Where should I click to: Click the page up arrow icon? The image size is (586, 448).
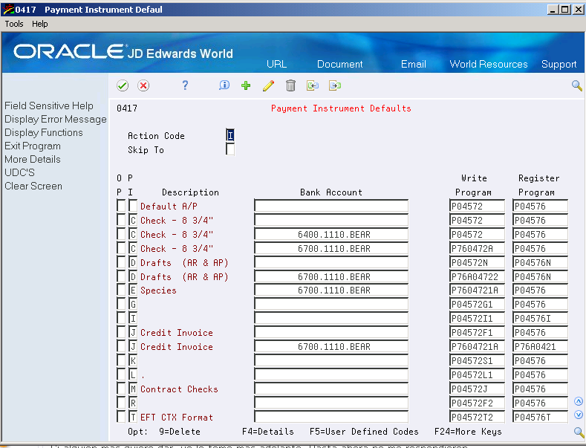pos(578,401)
